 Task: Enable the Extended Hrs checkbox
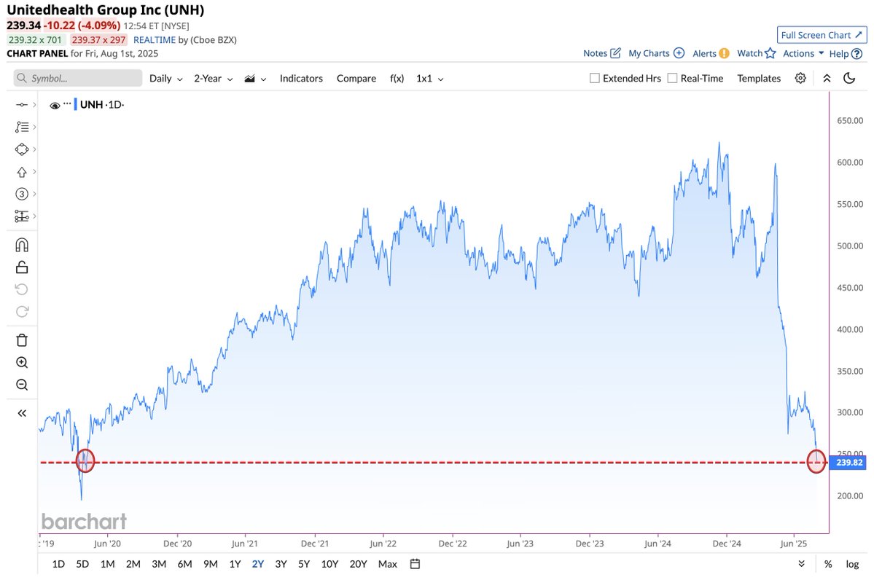pos(595,78)
